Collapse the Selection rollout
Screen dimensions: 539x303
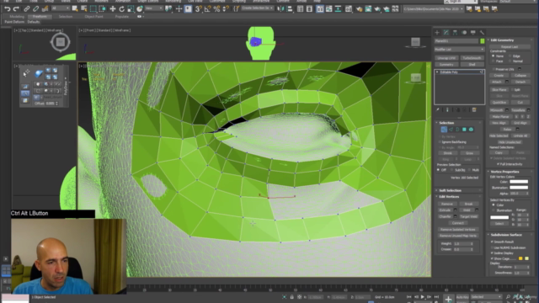click(x=446, y=123)
